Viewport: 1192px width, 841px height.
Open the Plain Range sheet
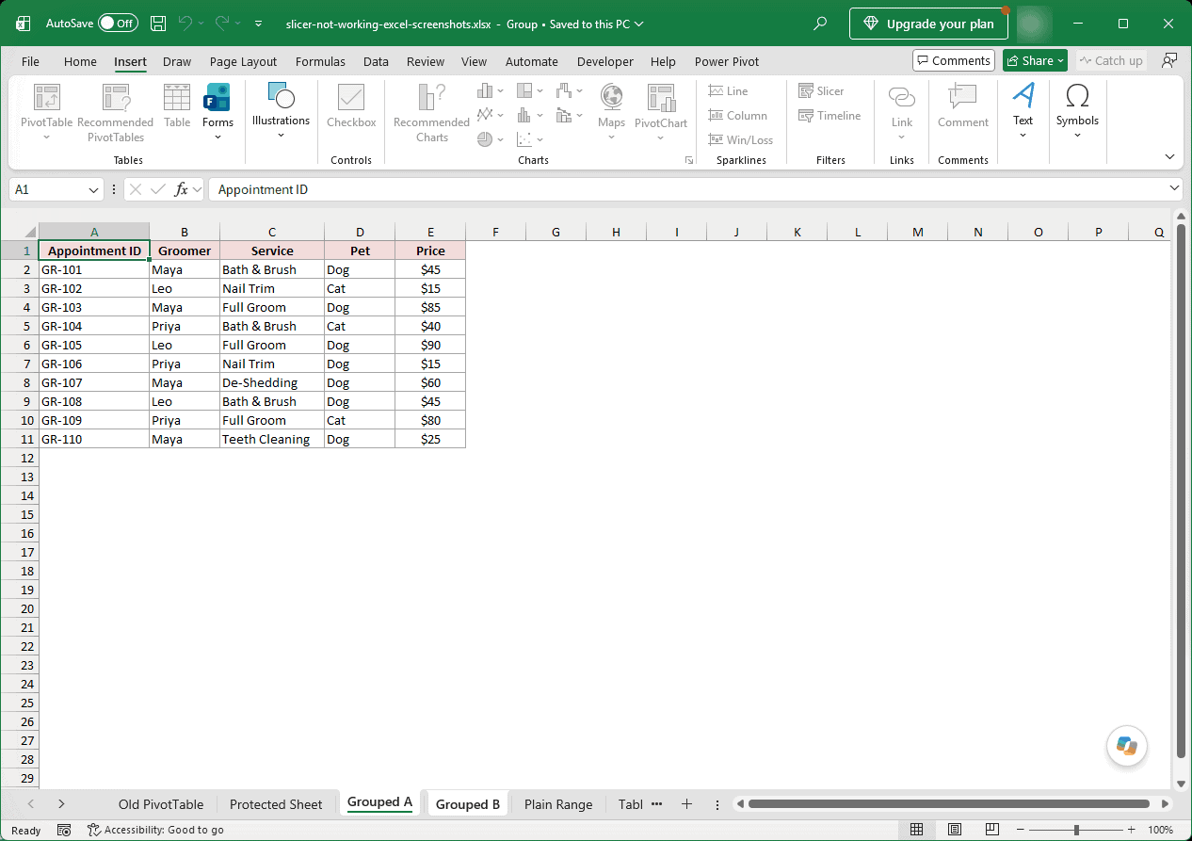(x=558, y=804)
